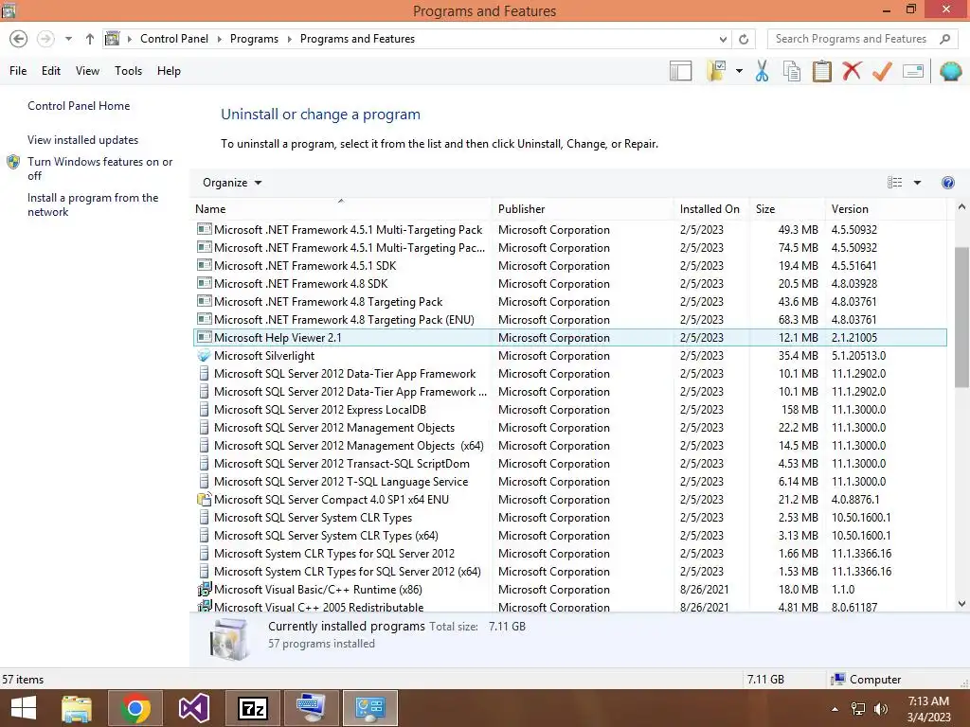The image size is (970, 727).
Task: Open folder options toolbar dropdown arrow
Action: tap(739, 71)
